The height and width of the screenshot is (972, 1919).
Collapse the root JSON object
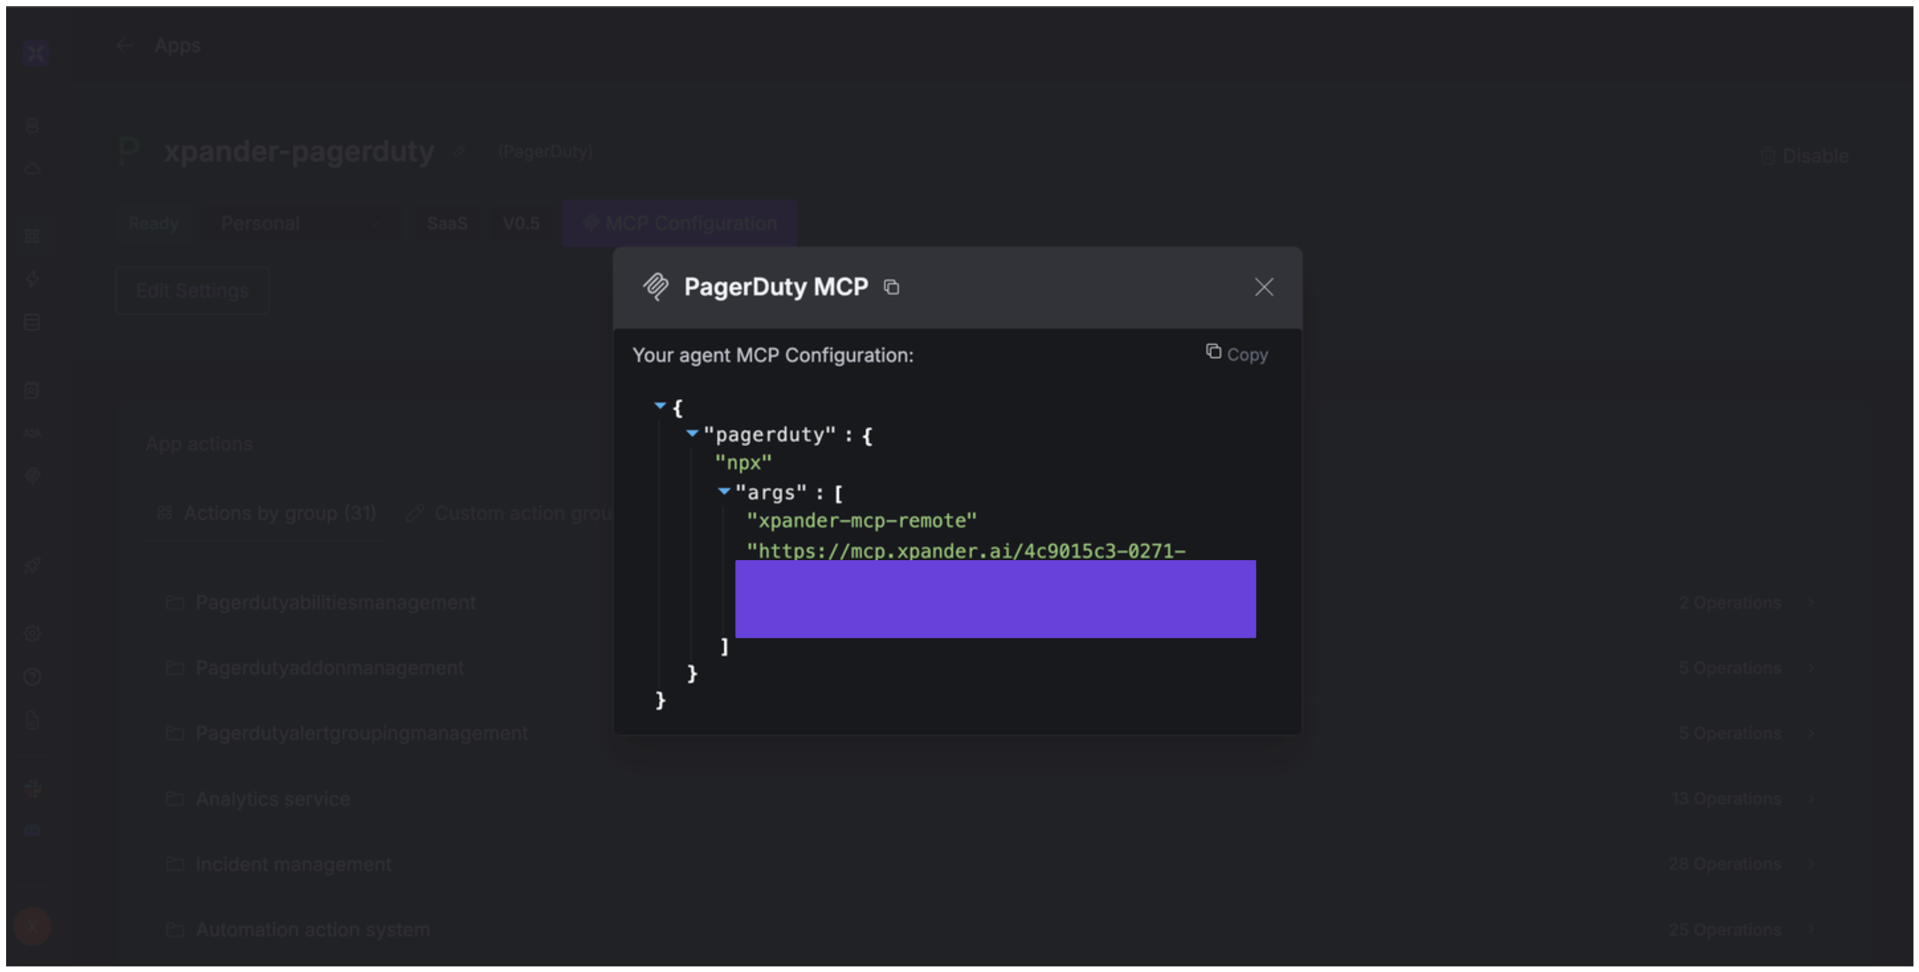pos(660,406)
